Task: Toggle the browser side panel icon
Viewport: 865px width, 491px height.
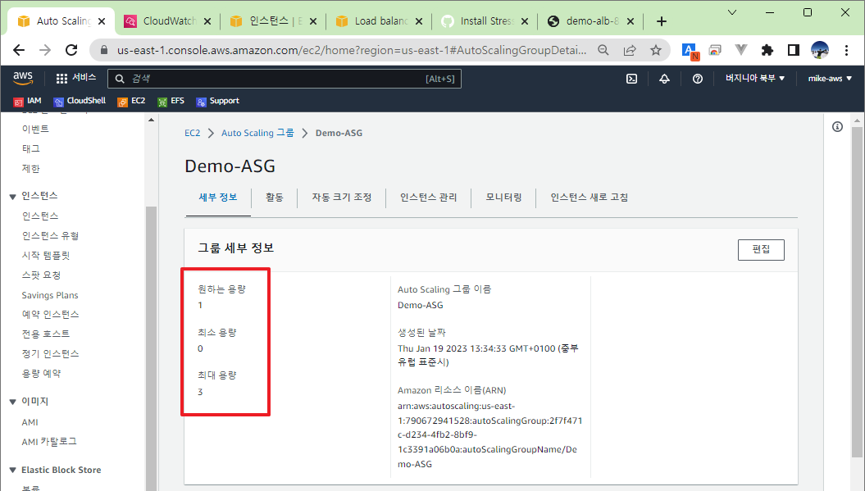Action: pos(794,50)
